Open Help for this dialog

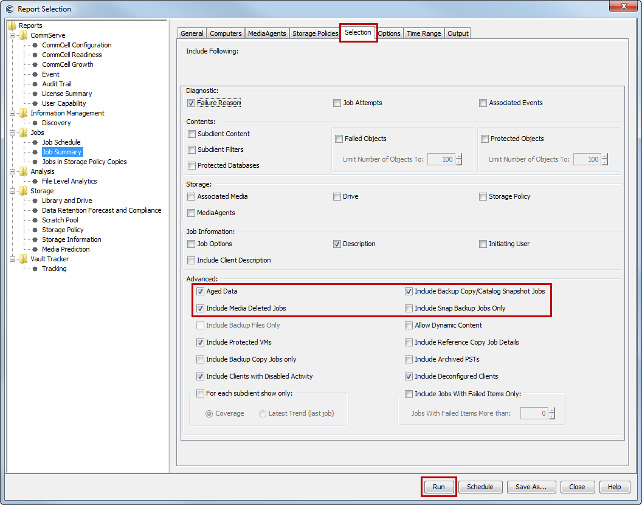[x=614, y=487]
